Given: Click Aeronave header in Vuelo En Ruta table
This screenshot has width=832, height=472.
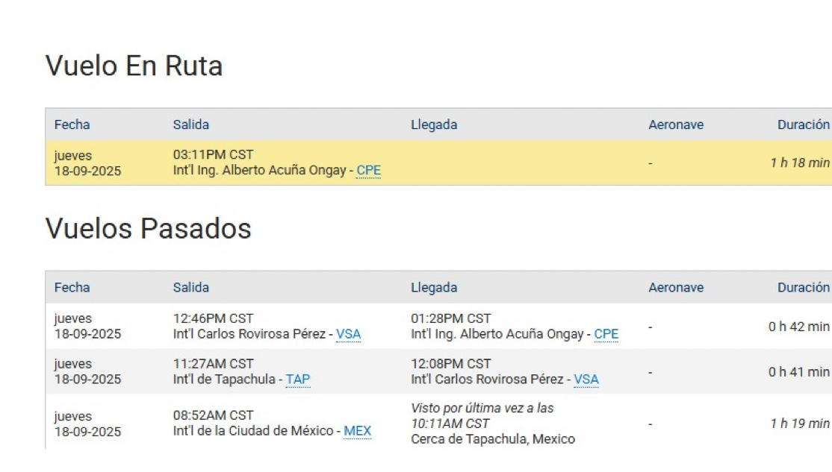Looking at the screenshot, I should [x=675, y=125].
